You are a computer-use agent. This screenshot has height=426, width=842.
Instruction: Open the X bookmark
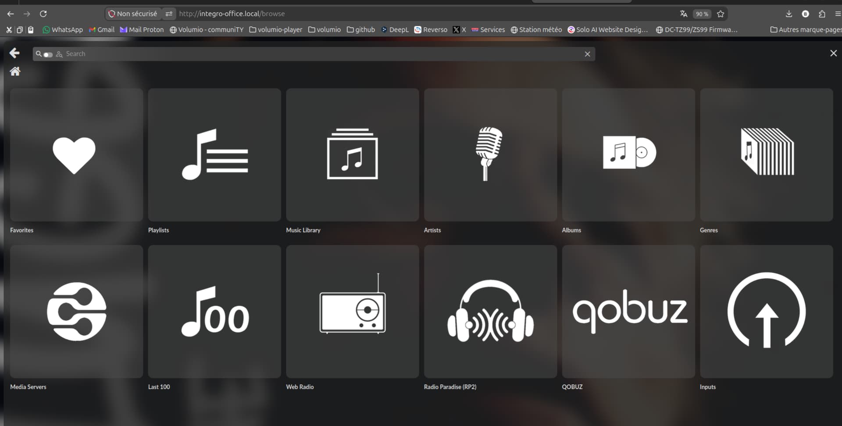[x=459, y=29]
